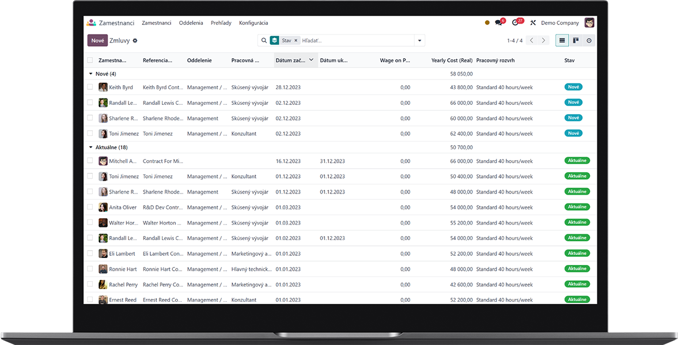Viewport: 678px width, 345px height.
Task: Collapse the Aktuálne (18) group
Action: tap(108, 147)
